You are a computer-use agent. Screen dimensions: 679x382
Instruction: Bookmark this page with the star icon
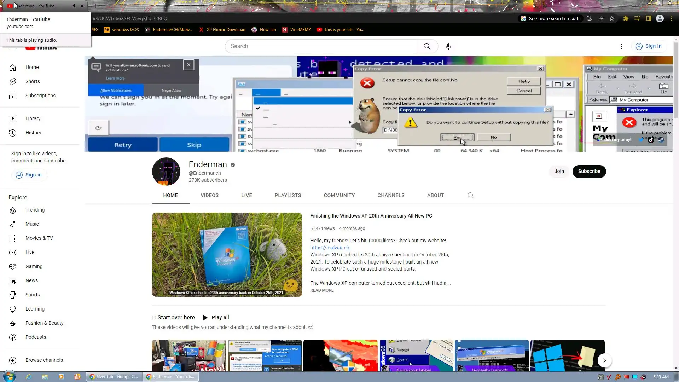click(612, 18)
